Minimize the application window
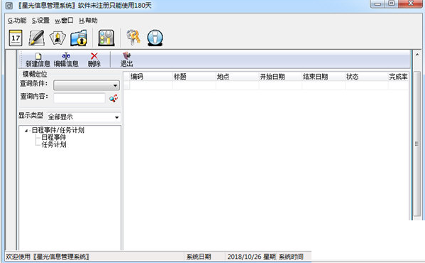The image size is (425, 263). (378, 4)
